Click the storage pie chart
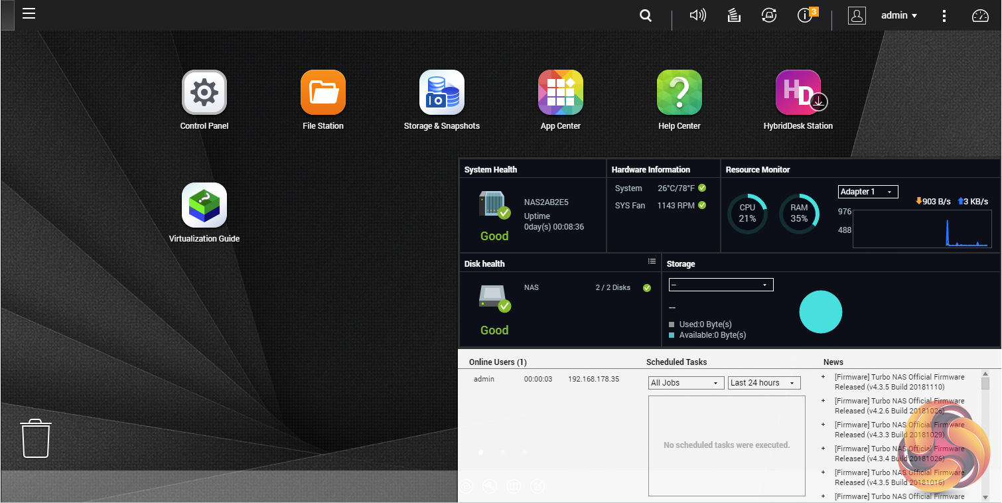1002x503 pixels. pos(821,311)
